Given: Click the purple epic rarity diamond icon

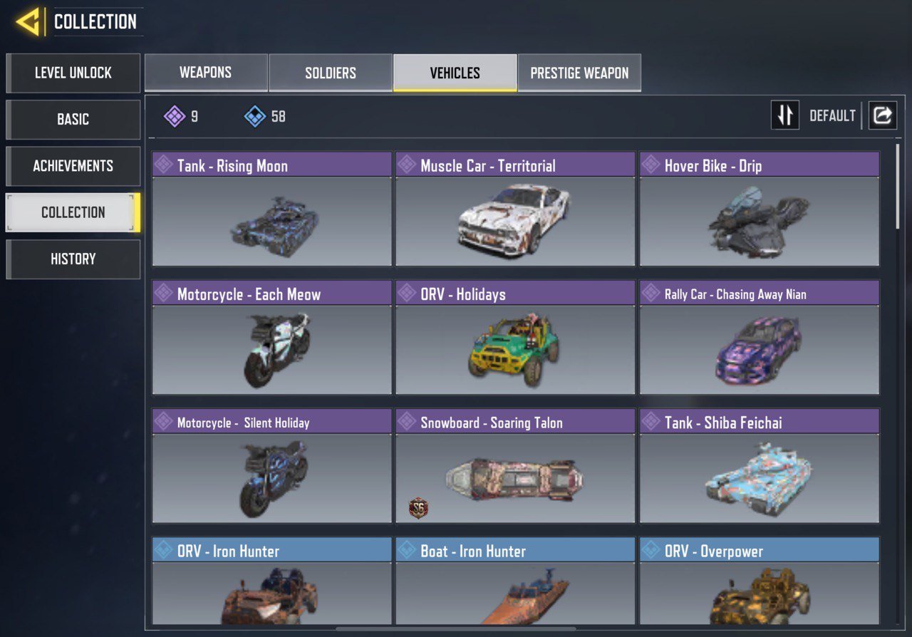Looking at the screenshot, I should (x=175, y=116).
